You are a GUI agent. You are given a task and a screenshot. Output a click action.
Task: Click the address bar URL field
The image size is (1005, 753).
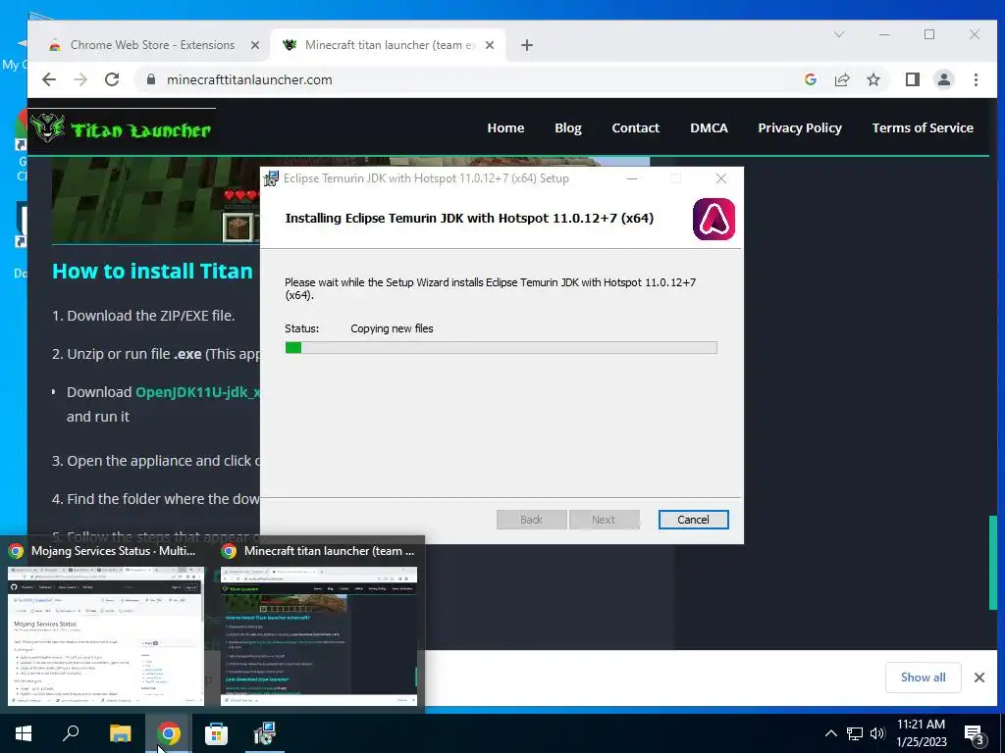click(474, 79)
